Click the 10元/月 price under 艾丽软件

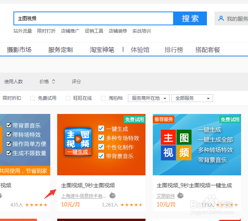point(166,205)
